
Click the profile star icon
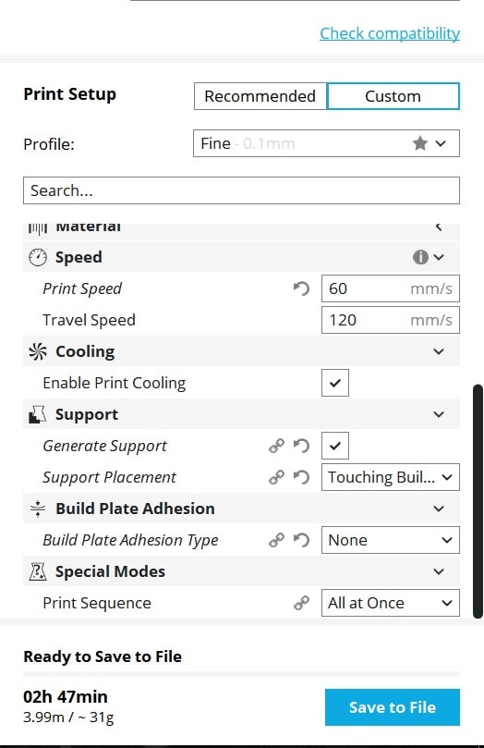tap(419, 143)
